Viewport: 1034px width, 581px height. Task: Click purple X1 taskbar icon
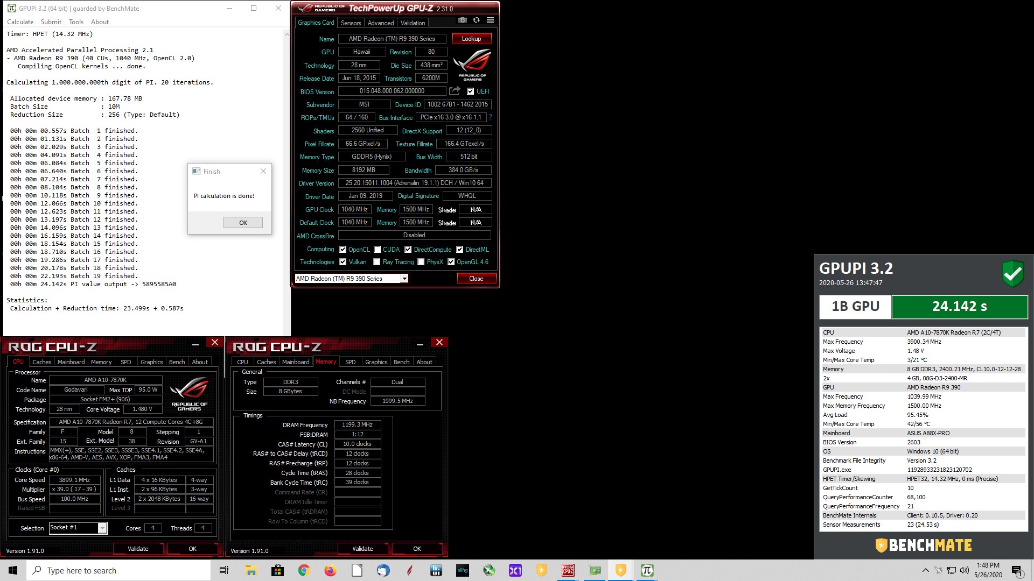[515, 570]
